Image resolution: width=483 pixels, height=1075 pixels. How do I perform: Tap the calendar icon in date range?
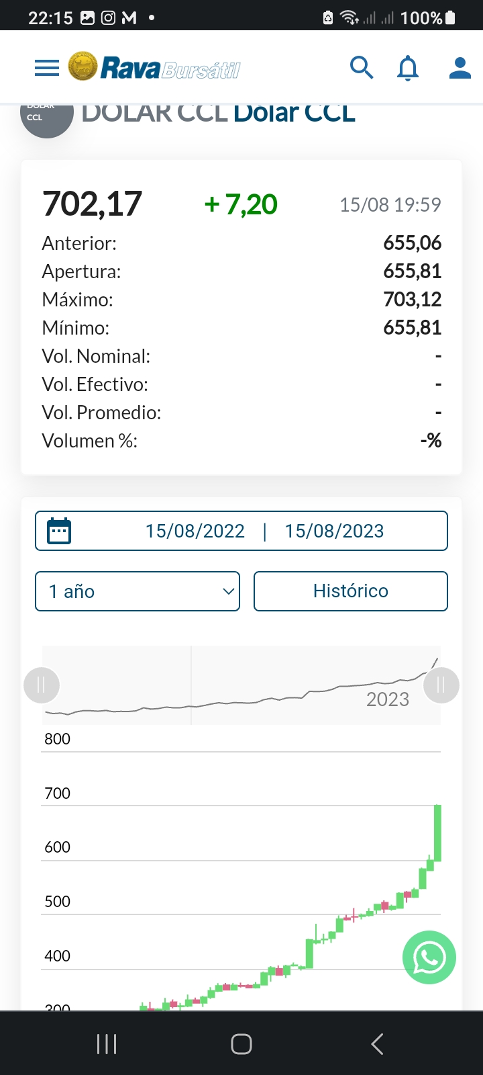pyautogui.click(x=59, y=531)
